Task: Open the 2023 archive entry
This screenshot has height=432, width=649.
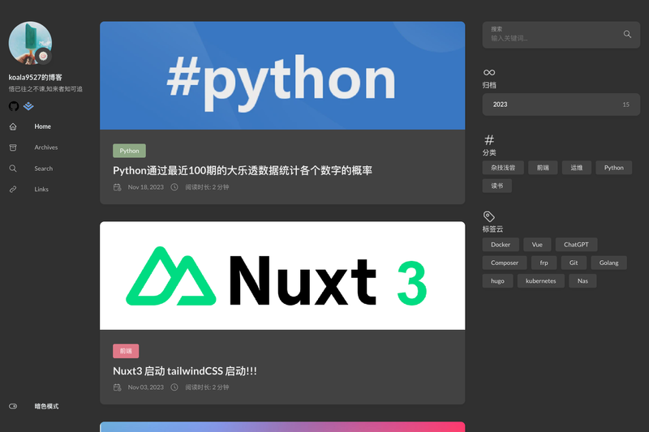Action: point(561,105)
